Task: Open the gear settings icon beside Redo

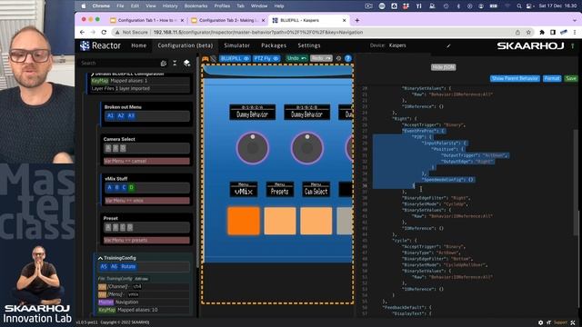Action: click(338, 58)
